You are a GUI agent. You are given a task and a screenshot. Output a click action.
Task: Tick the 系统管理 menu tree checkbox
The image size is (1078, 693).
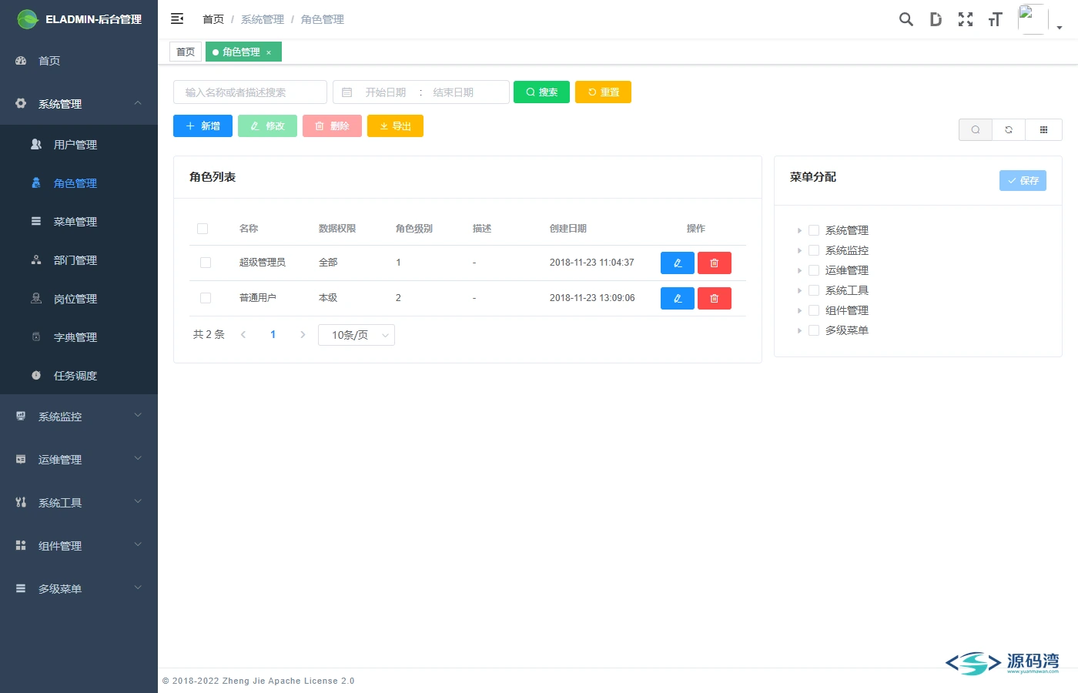click(x=814, y=230)
